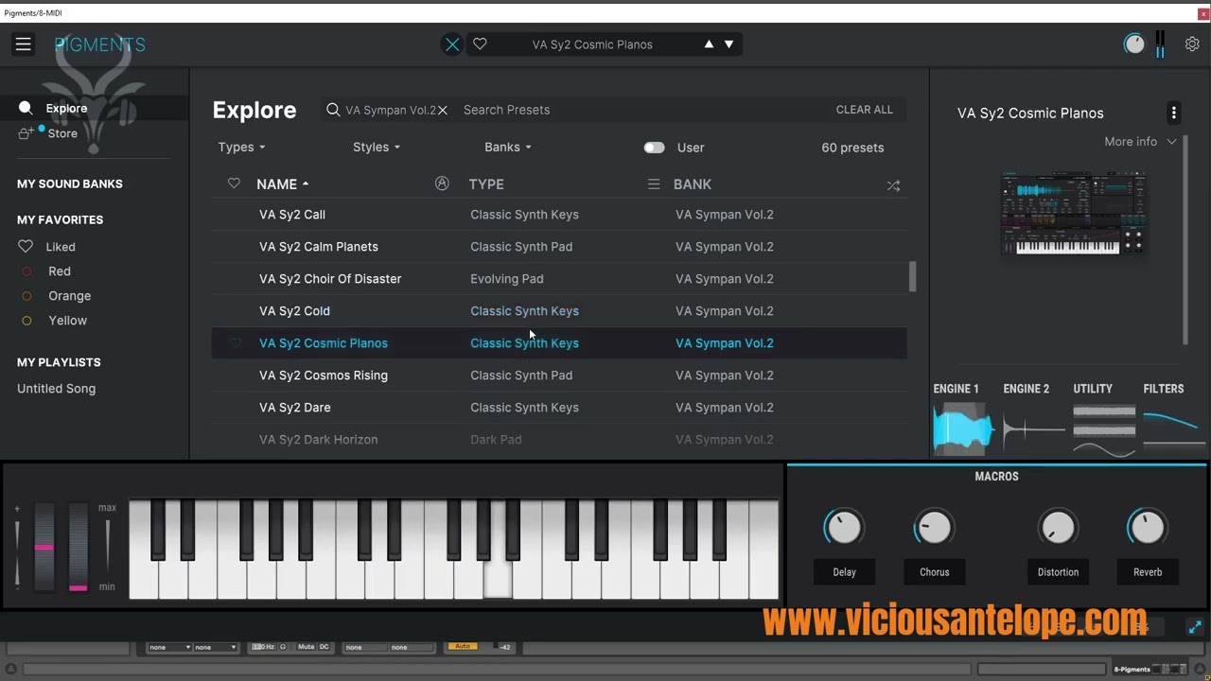Open the first 'none' dropdown in DAW strip
This screenshot has width=1211, height=681.
click(x=169, y=647)
